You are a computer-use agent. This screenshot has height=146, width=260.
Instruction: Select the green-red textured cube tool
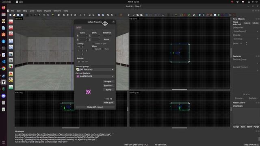pyautogui.click(x=11, y=67)
